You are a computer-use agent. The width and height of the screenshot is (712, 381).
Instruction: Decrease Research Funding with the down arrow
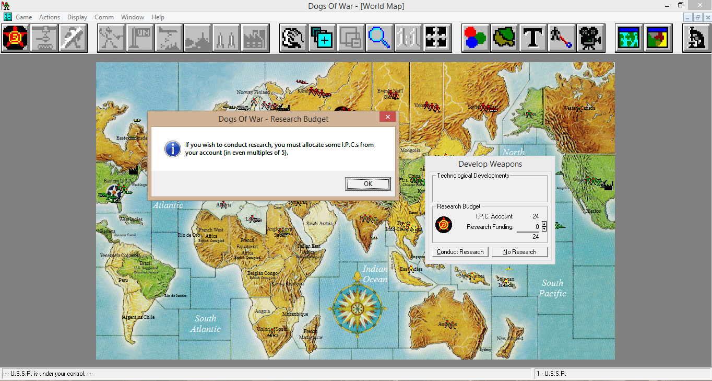coord(544,229)
